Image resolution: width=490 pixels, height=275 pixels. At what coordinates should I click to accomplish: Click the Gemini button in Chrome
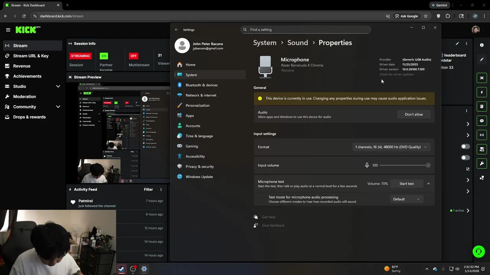coord(439,5)
